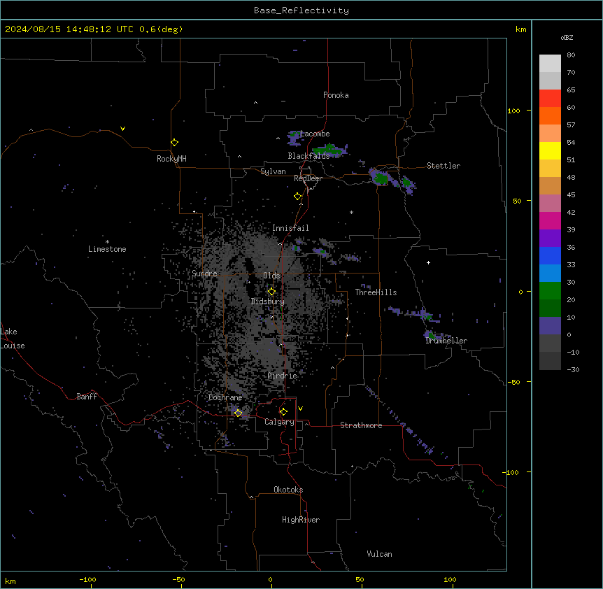
Task: Click the Strathmore label
Action: (x=361, y=425)
